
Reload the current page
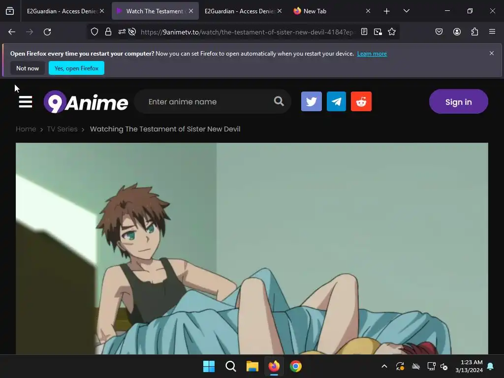(47, 32)
